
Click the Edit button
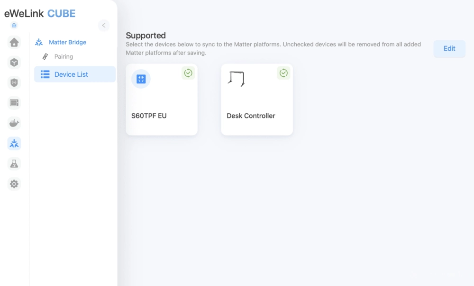[x=449, y=49]
